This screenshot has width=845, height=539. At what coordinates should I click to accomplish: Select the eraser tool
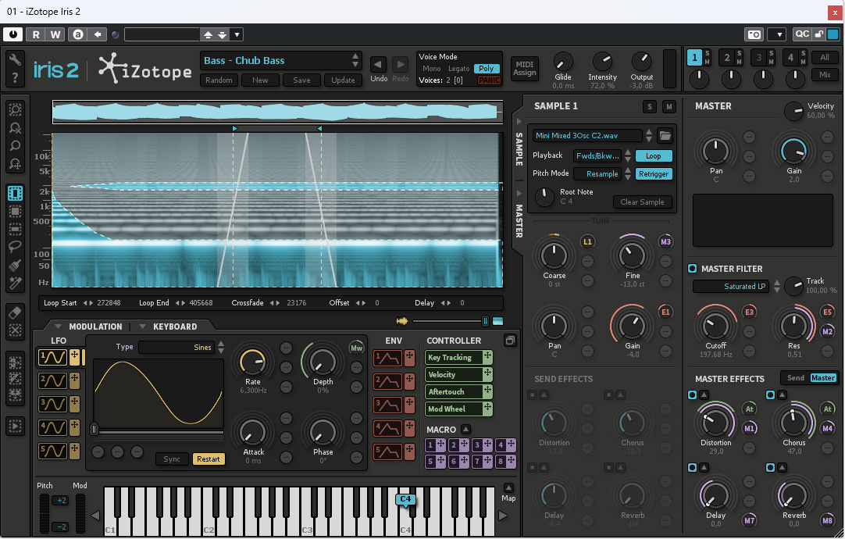tap(15, 312)
